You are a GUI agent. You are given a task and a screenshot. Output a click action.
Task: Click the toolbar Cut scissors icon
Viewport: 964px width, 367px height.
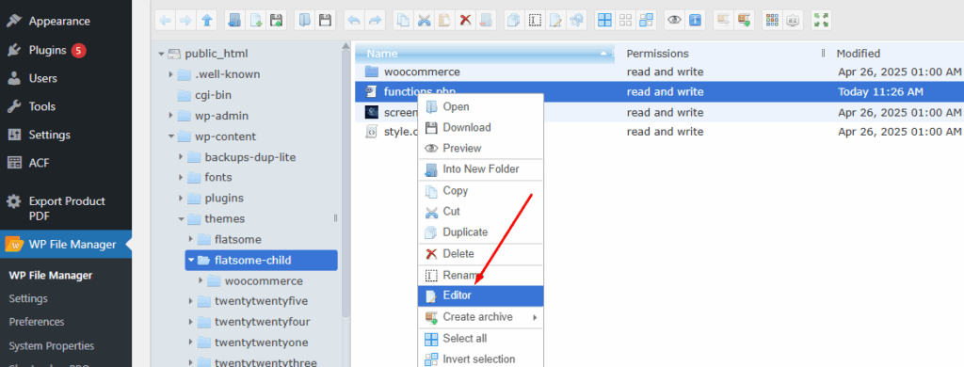(424, 21)
